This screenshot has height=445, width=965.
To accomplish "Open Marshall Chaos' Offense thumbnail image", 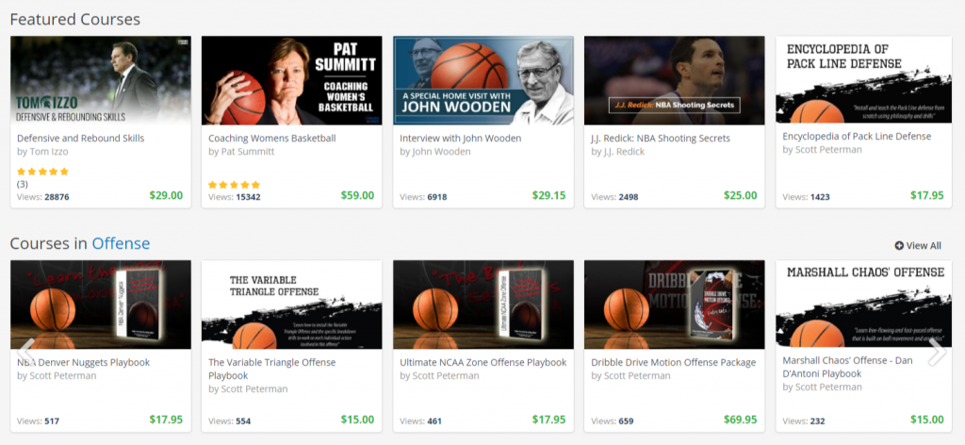I will point(866,305).
